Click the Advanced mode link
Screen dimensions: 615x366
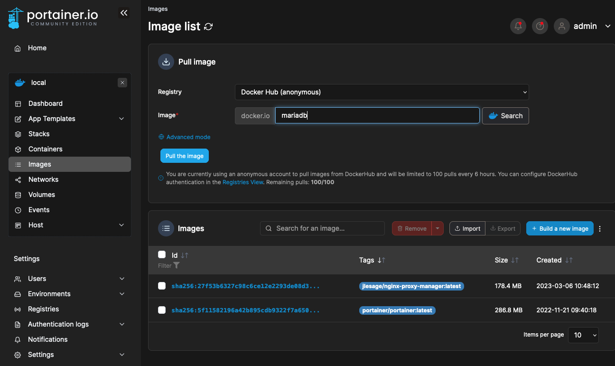185,137
